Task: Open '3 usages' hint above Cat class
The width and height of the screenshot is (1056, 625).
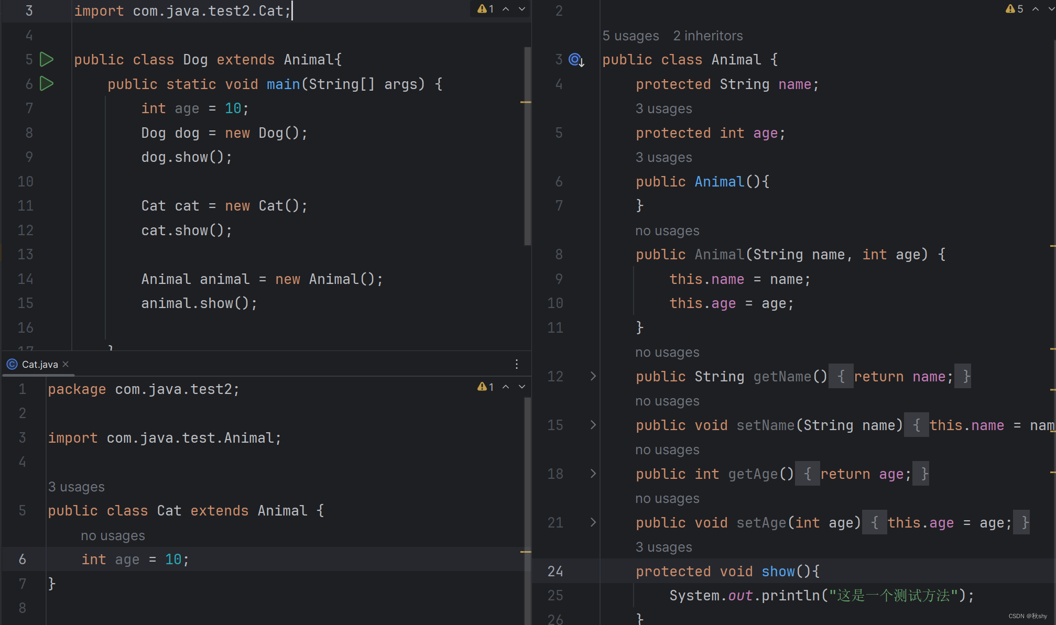Action: tap(77, 487)
